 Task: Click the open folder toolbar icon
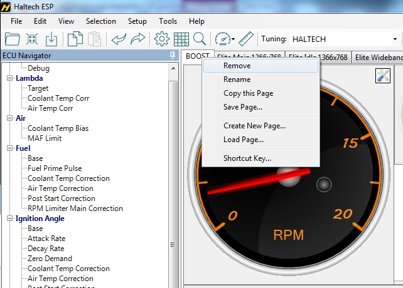(x=13, y=39)
